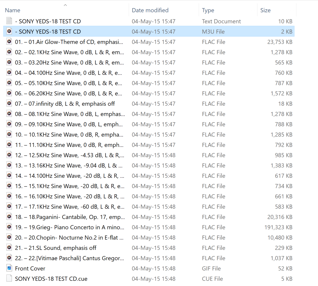Click the Text Document type cell
The image size is (318, 286).
click(221, 21)
